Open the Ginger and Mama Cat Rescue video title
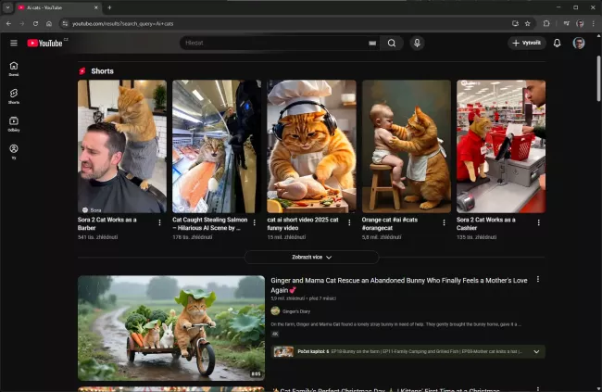 click(399, 285)
